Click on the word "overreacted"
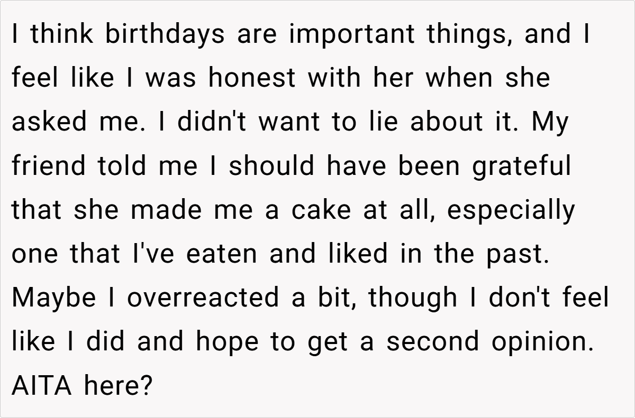Image resolution: width=635 pixels, height=418 pixels. (x=203, y=298)
